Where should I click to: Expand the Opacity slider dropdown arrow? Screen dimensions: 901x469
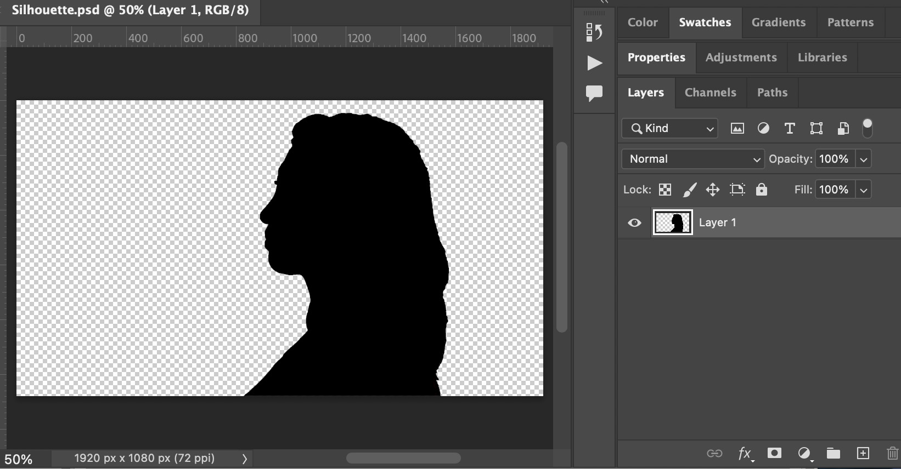863,159
